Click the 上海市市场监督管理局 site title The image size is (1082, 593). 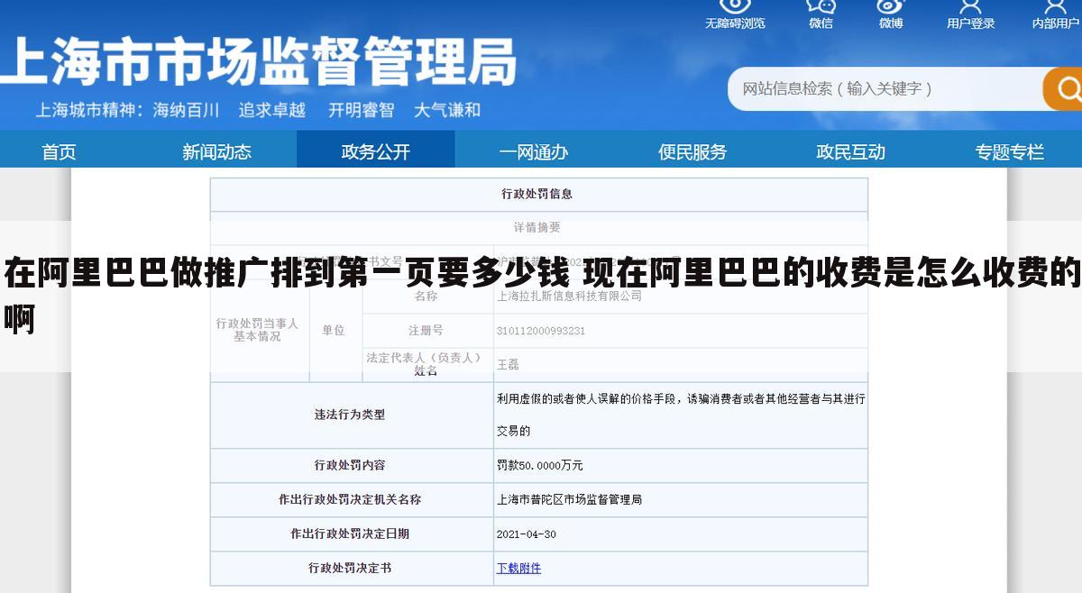click(259, 64)
